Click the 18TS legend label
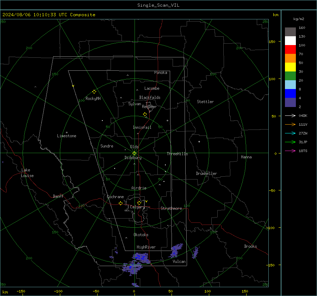 coord(303,151)
